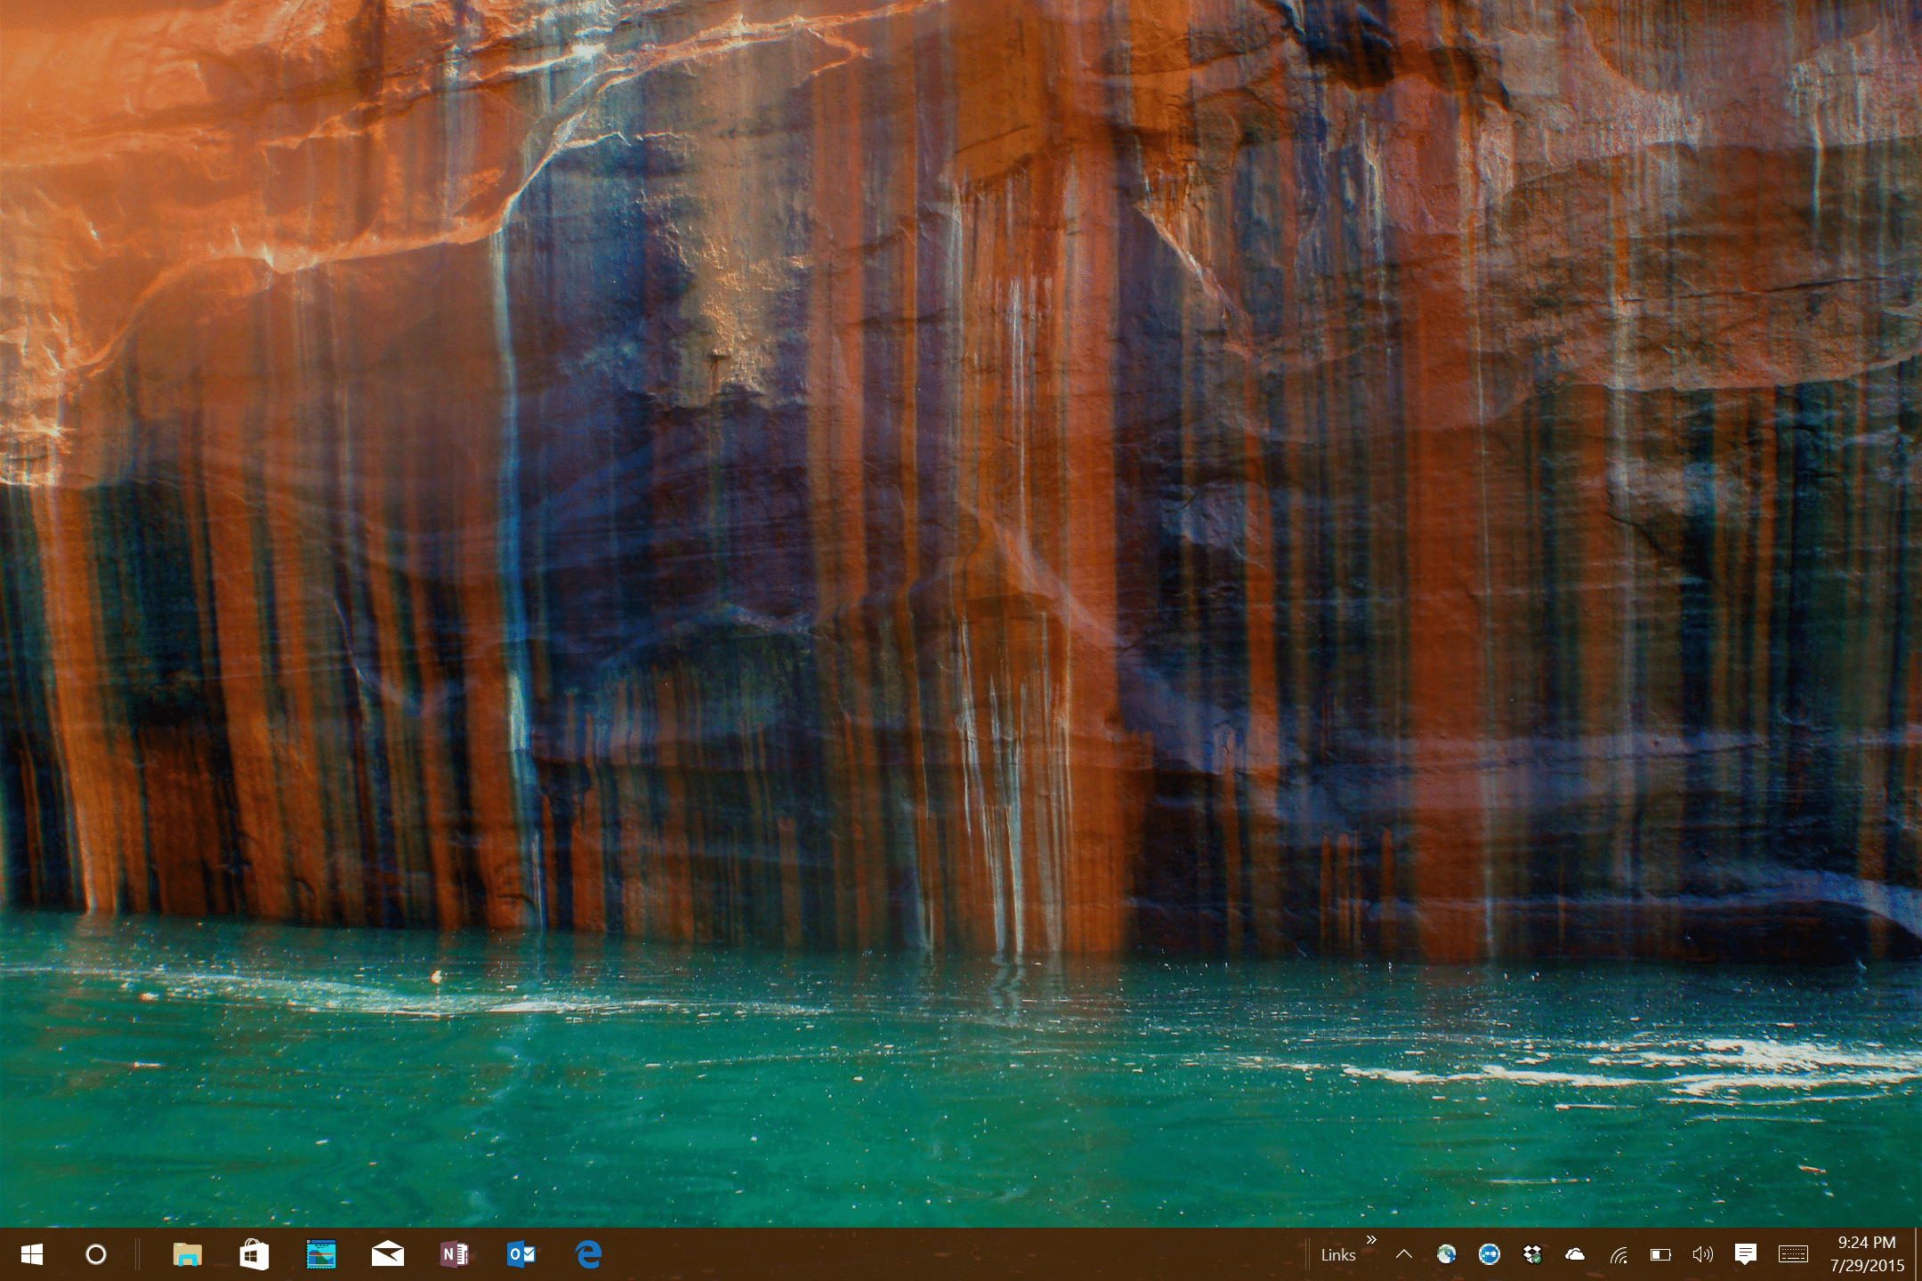Show hidden system tray icons

1404,1254
